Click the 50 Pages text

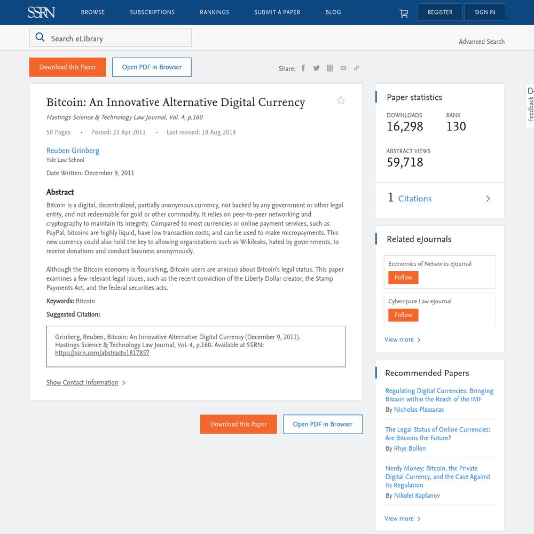58,132
